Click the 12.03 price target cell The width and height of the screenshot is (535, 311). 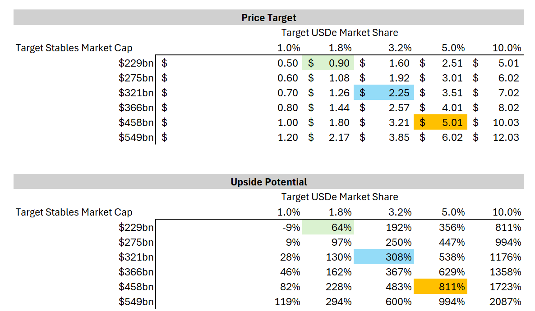click(x=506, y=138)
